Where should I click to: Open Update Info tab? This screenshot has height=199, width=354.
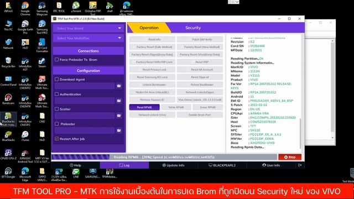[x=173, y=165]
